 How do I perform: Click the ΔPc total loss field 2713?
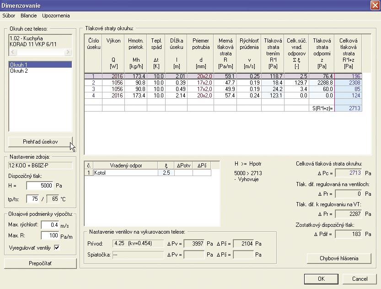(349, 173)
